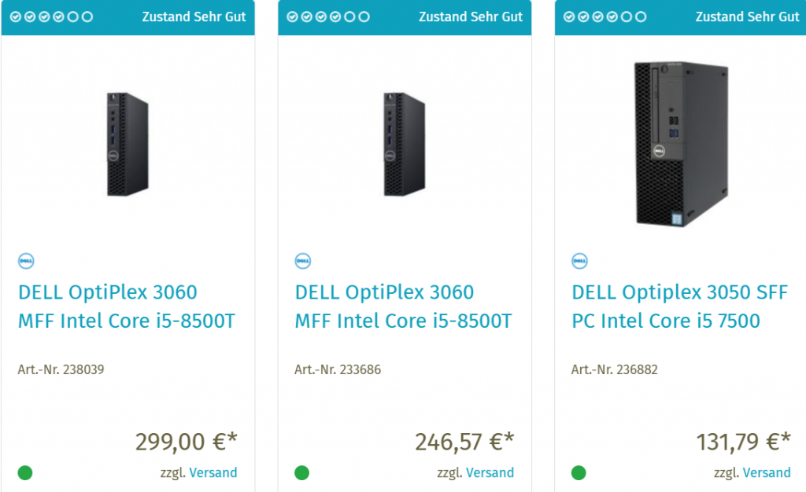The height and width of the screenshot is (492, 806).
Task: Click the green availability dot under 299,00 €
Action: [x=25, y=472]
